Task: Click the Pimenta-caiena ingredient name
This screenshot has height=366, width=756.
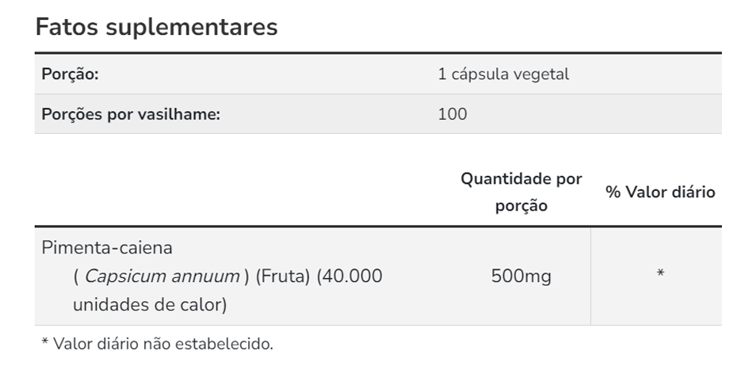Action: click(x=107, y=248)
